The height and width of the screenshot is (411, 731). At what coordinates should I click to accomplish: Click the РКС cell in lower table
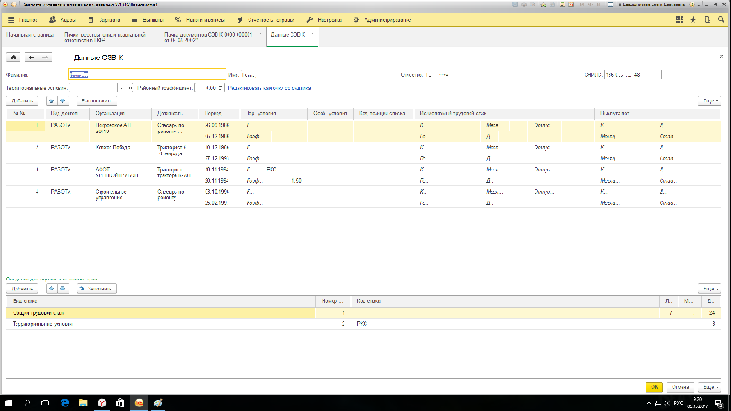click(x=503, y=324)
